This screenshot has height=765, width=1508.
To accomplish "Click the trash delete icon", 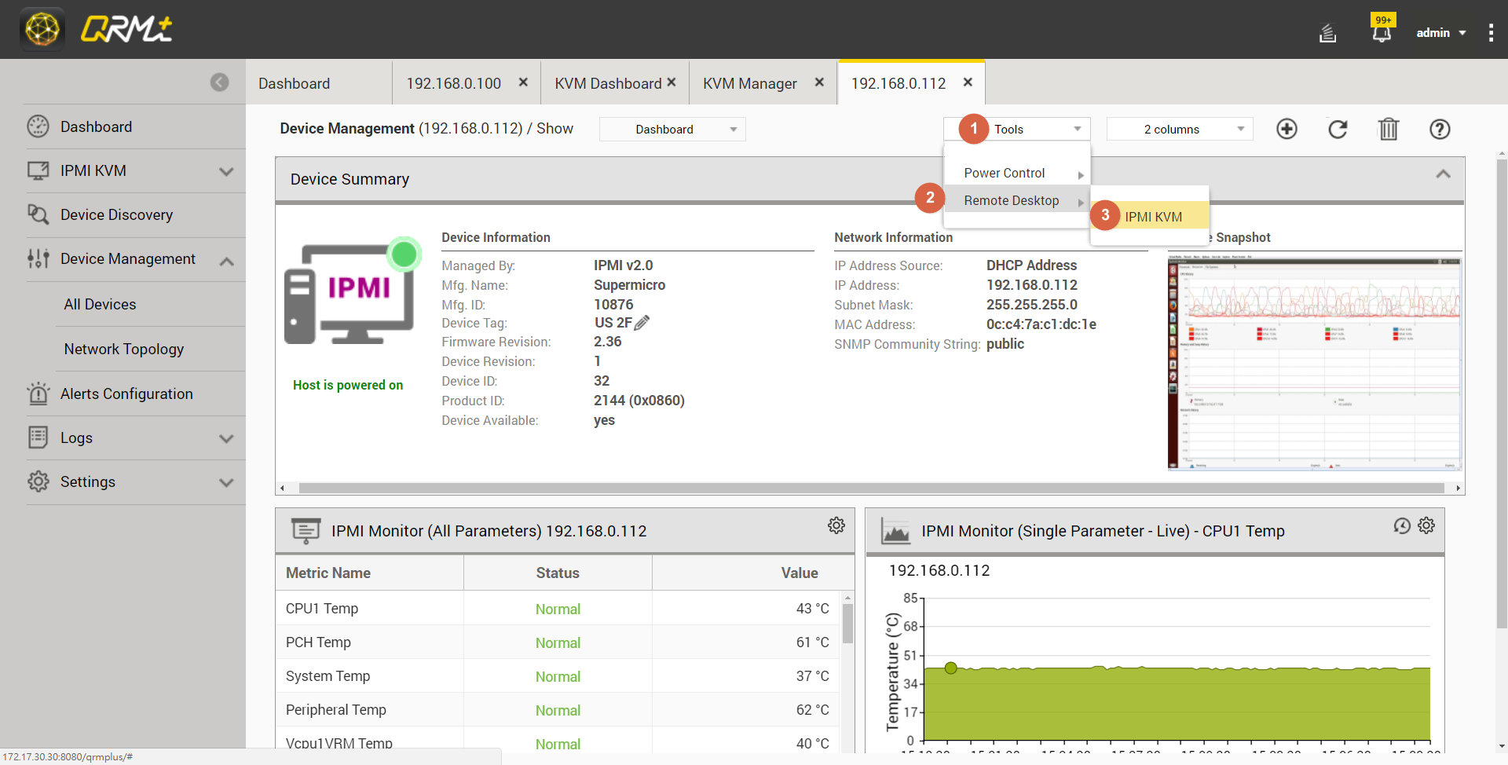I will (x=1389, y=129).
